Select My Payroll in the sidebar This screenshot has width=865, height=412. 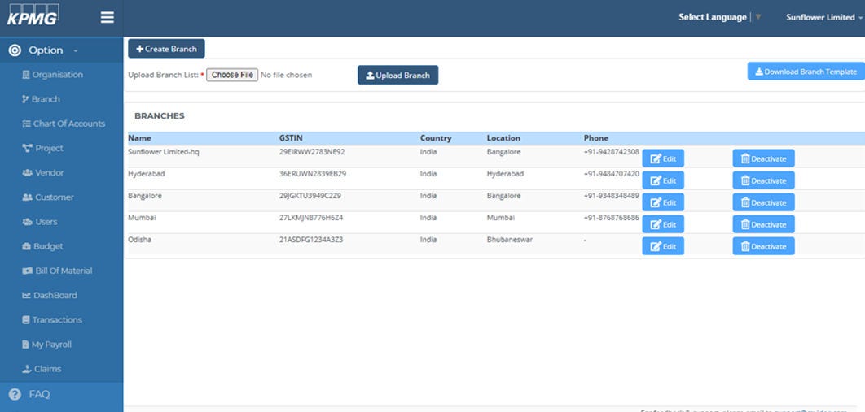(x=51, y=345)
